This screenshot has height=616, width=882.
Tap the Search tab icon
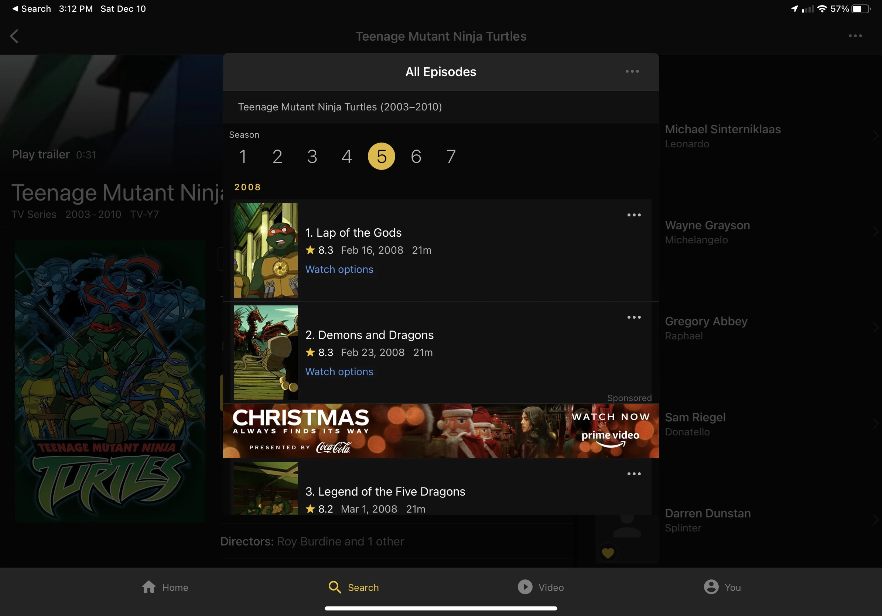click(335, 587)
